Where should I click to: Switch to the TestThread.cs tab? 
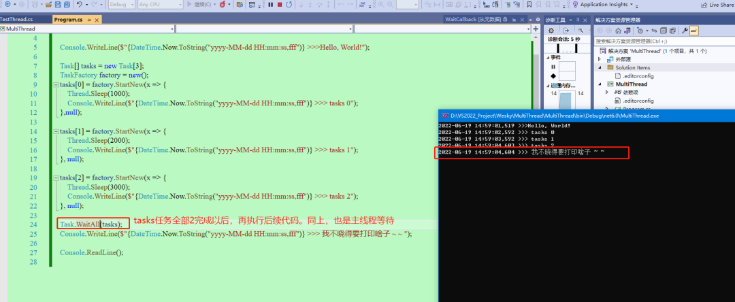[16, 20]
